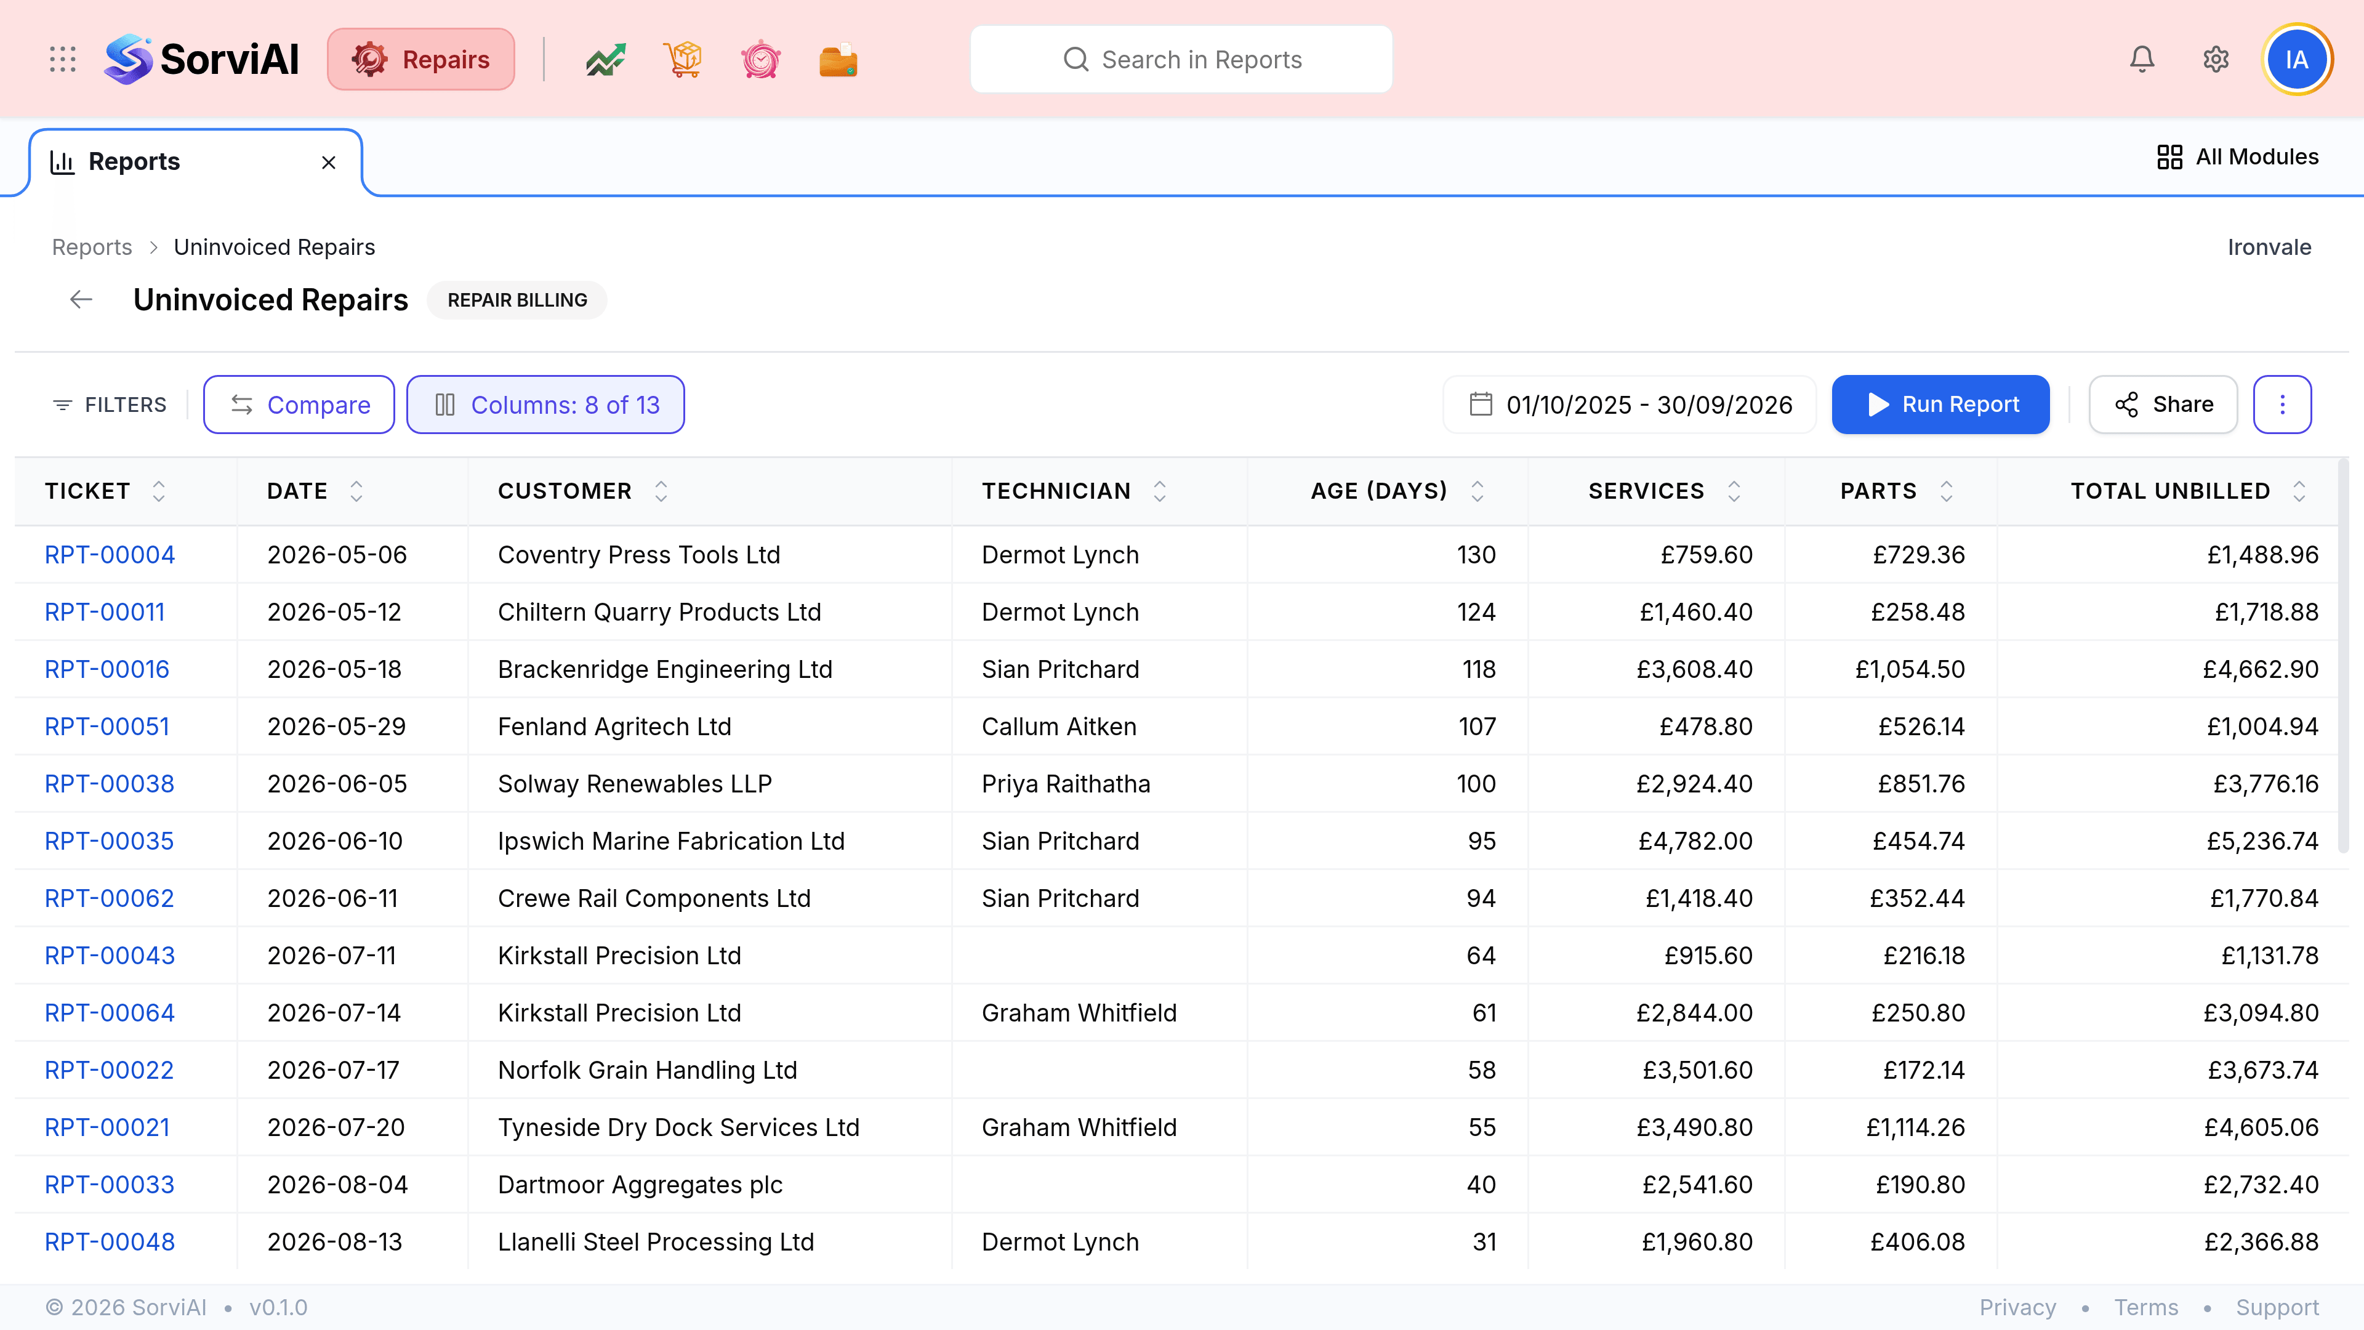Open the FILTERS panel
Image resolution: width=2364 pixels, height=1330 pixels.
tap(109, 405)
